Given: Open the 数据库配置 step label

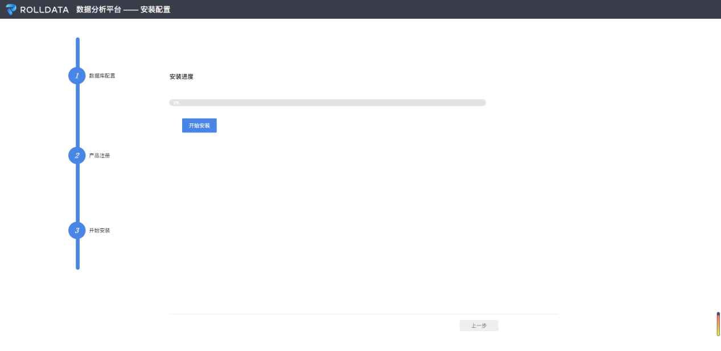Looking at the screenshot, I should tap(102, 76).
